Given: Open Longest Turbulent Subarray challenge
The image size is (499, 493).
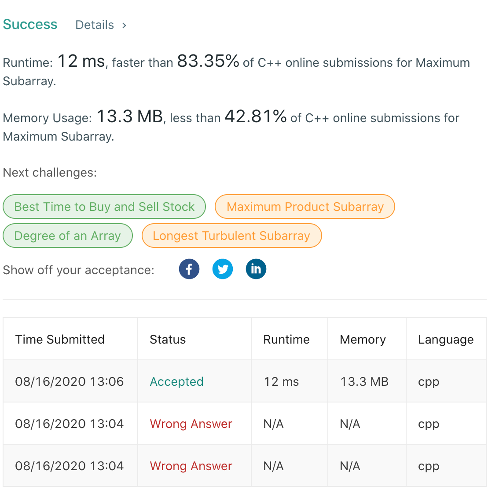Looking at the screenshot, I should click(231, 236).
